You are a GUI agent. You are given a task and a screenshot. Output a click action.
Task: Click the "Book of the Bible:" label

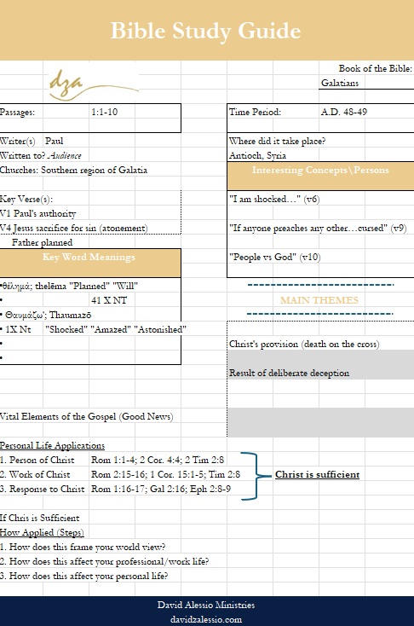coord(376,68)
